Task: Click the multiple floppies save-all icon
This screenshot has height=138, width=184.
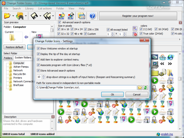Action: 47,16
